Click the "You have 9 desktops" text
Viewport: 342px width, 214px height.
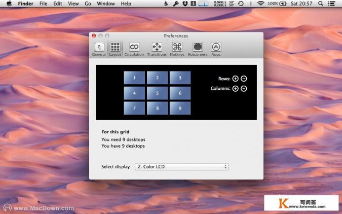(123, 146)
